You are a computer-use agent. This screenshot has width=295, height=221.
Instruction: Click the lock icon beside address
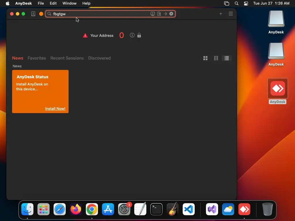pos(139,35)
